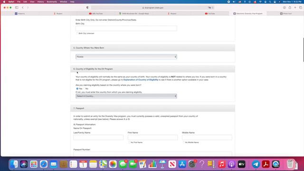Open Messages app in the Dock
304x171 pixels.
point(123,164)
